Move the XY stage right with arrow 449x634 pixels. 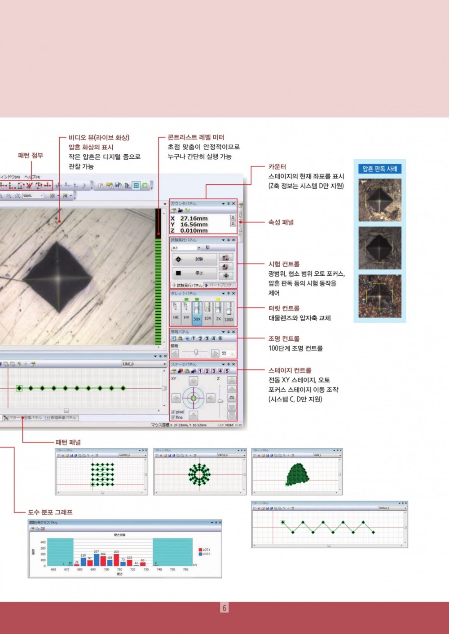(x=210, y=398)
